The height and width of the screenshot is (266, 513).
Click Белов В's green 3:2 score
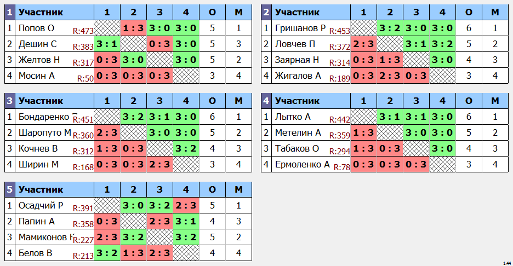pos(107,253)
